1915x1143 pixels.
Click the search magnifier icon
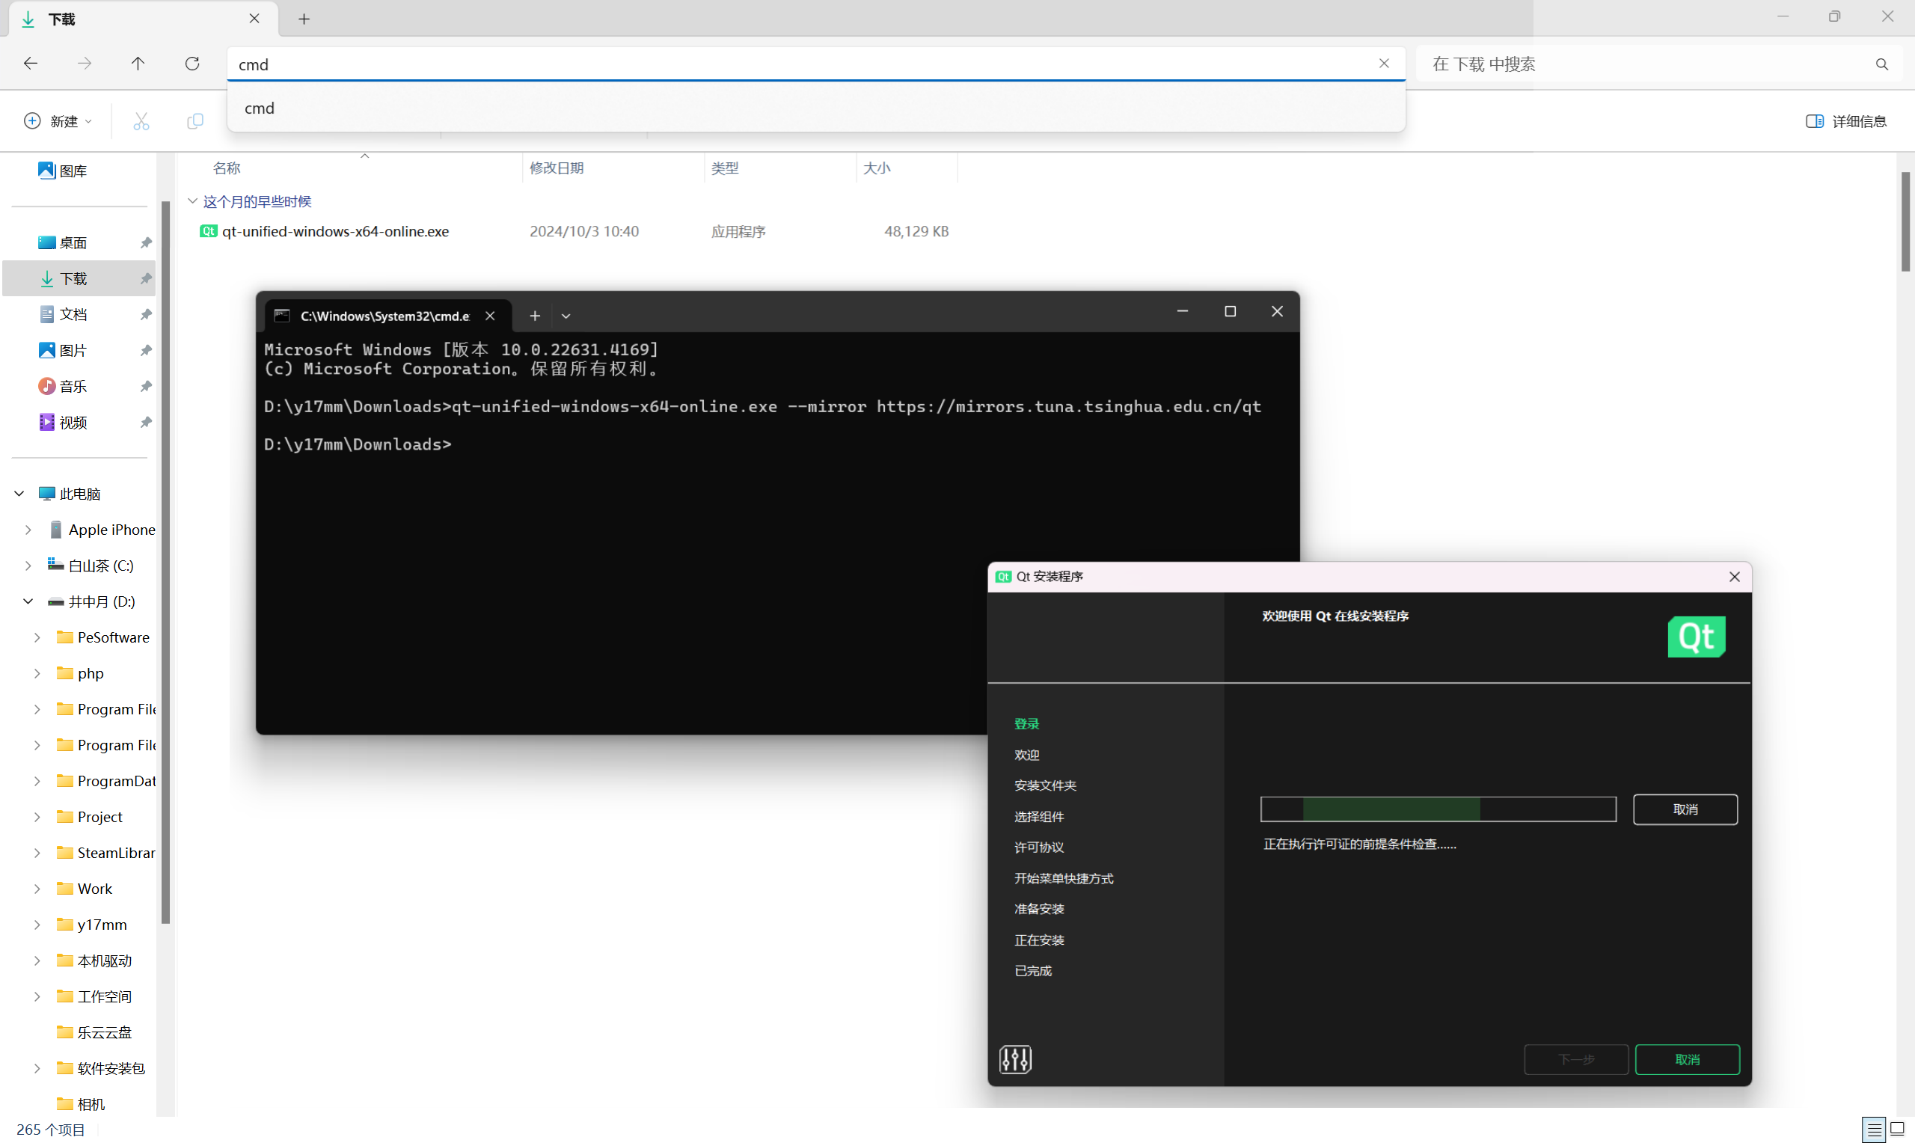[x=1881, y=64]
